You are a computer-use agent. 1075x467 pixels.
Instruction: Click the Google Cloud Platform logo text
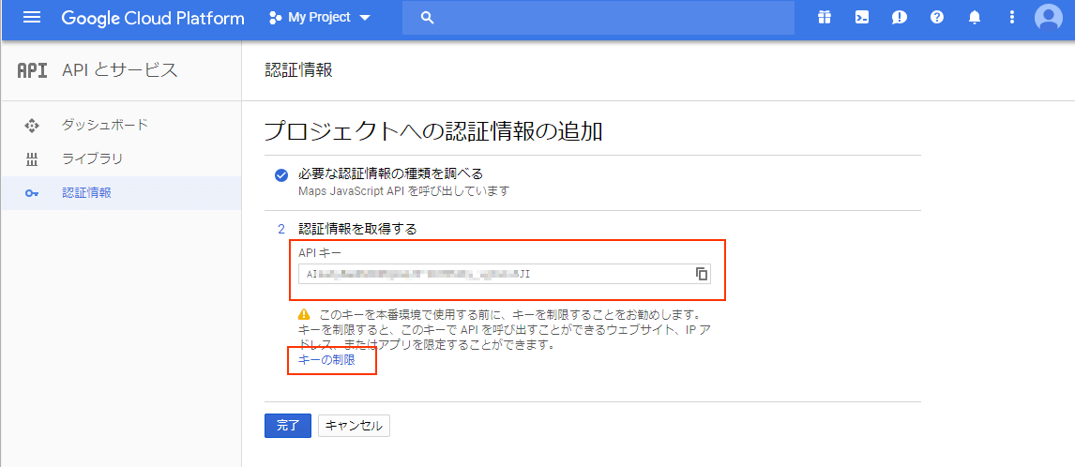click(153, 18)
